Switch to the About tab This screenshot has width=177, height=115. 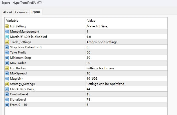(x=7, y=12)
